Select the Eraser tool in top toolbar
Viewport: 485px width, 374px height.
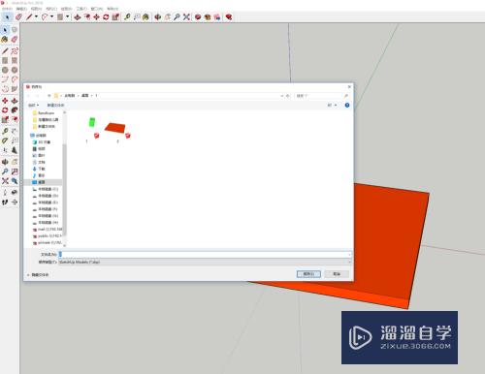18,16
